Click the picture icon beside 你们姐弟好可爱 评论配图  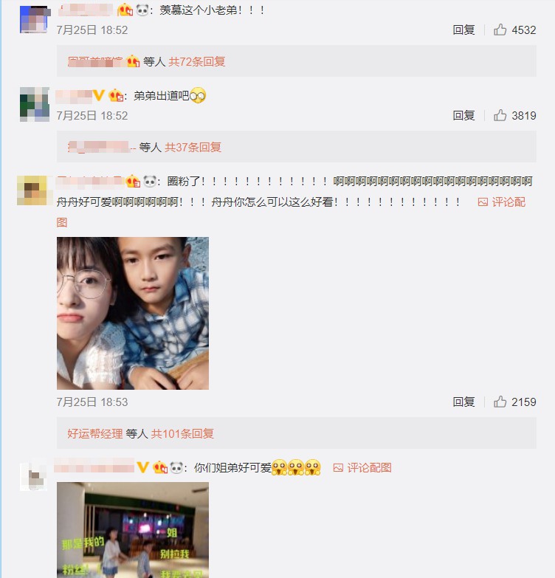coord(338,468)
